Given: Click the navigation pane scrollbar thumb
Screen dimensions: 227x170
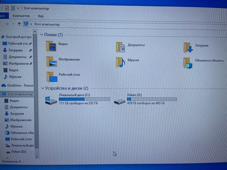Looking at the screenshot, I should tap(36, 91).
